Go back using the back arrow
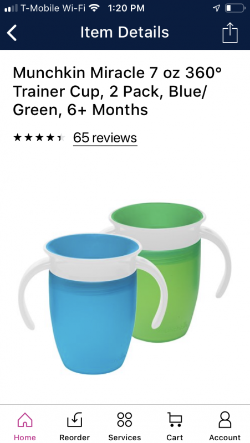 [x=12, y=33]
